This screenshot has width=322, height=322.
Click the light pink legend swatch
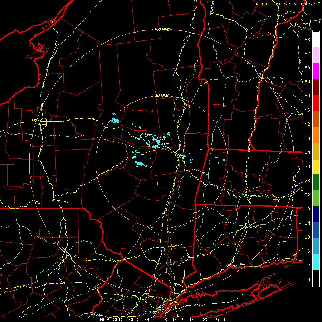pyautogui.click(x=316, y=55)
